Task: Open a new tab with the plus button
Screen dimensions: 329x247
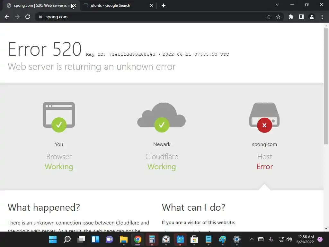Action: coord(164,5)
